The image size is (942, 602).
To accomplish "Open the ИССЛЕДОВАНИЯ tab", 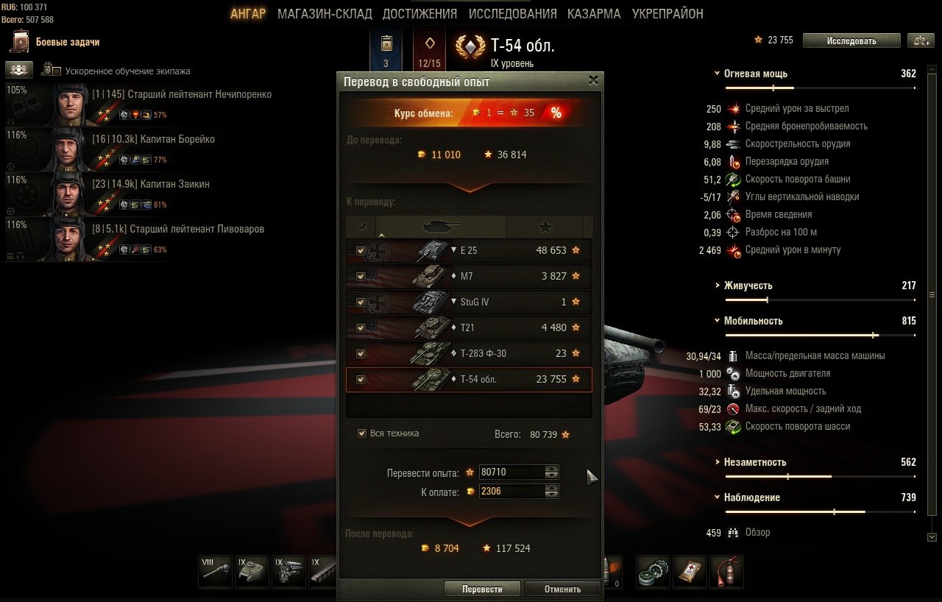I will point(512,14).
